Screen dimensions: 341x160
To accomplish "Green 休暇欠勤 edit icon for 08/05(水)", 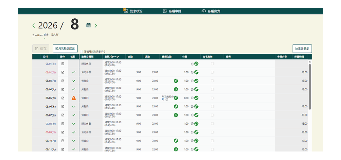I will point(176,98).
